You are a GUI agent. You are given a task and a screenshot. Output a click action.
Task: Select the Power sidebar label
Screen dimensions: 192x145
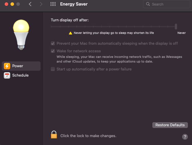click(18, 66)
